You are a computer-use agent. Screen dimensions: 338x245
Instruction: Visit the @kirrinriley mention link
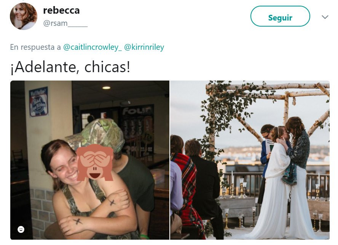pos(144,47)
